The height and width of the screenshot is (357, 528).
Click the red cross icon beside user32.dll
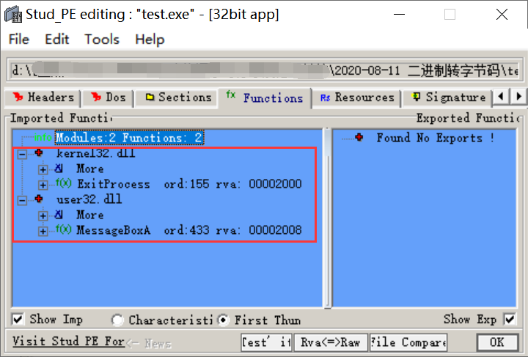pyautogui.click(x=39, y=199)
